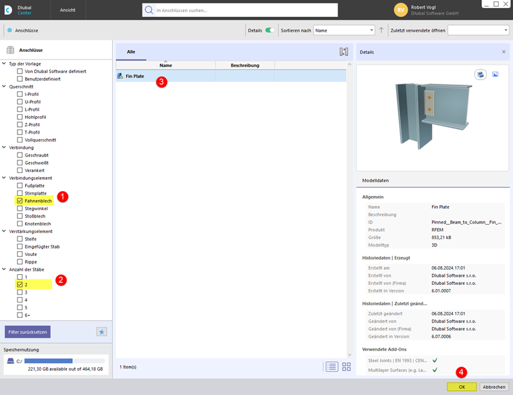This screenshot has width=513, height=395.
Task: Collapse the Verbindung section
Action: [x=4, y=147]
